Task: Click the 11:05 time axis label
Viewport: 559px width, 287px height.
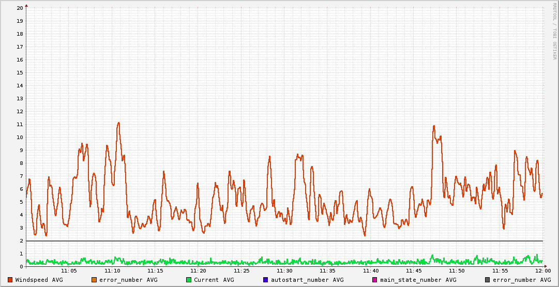Action: click(x=69, y=271)
